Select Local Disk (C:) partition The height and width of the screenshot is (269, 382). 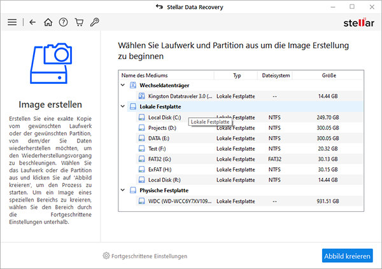[250, 118]
